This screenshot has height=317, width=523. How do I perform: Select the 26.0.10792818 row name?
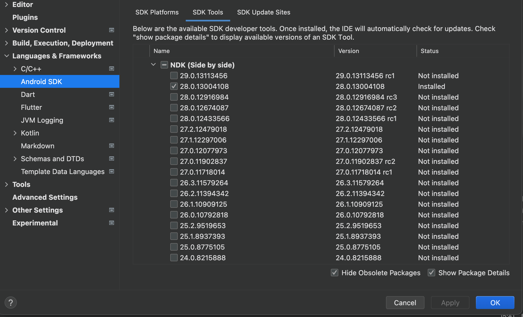point(204,215)
